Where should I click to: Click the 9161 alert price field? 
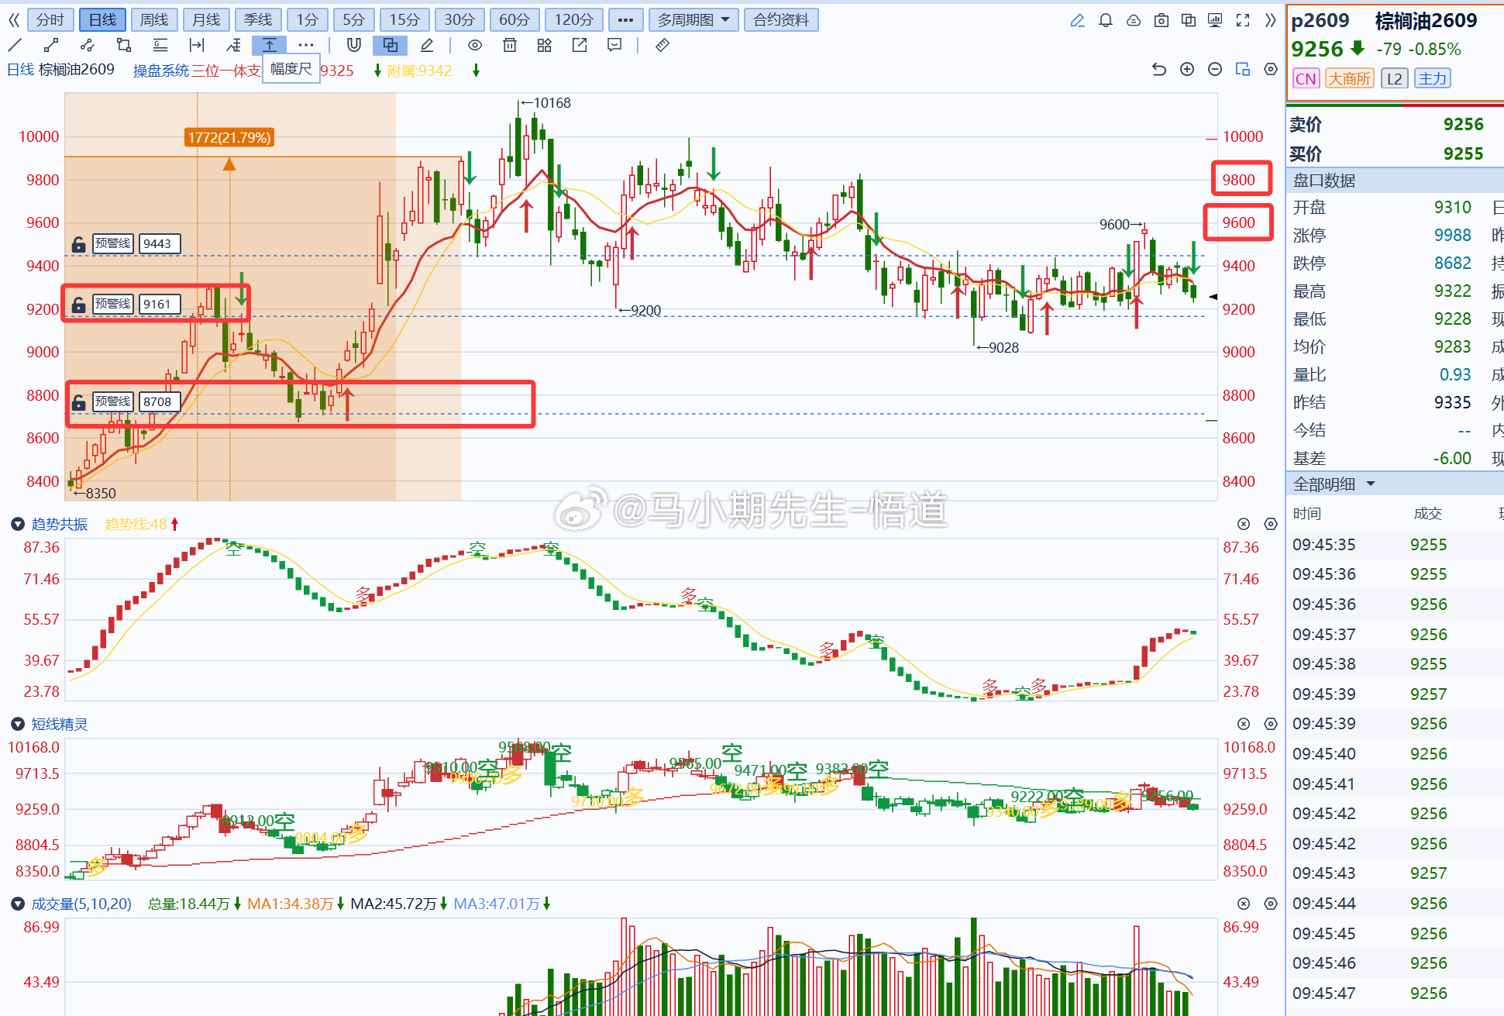(x=160, y=305)
